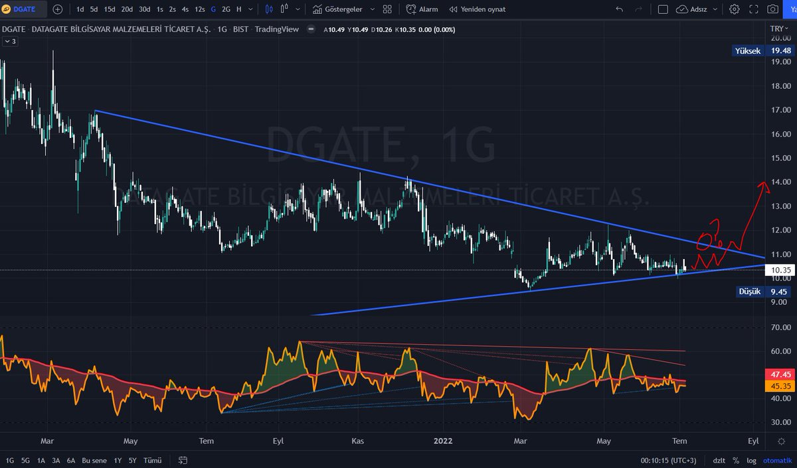The width and height of the screenshot is (797, 468).
Task: Show Tümü full date range
Action: coord(153,460)
